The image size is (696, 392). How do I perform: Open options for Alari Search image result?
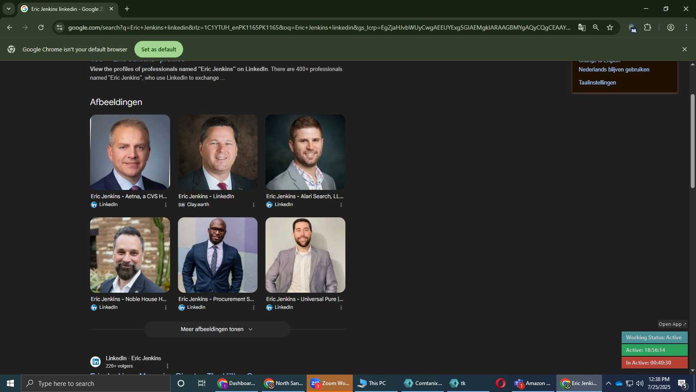point(341,205)
